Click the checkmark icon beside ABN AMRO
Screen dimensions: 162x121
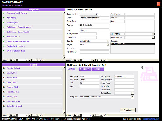[x=3, y=18]
